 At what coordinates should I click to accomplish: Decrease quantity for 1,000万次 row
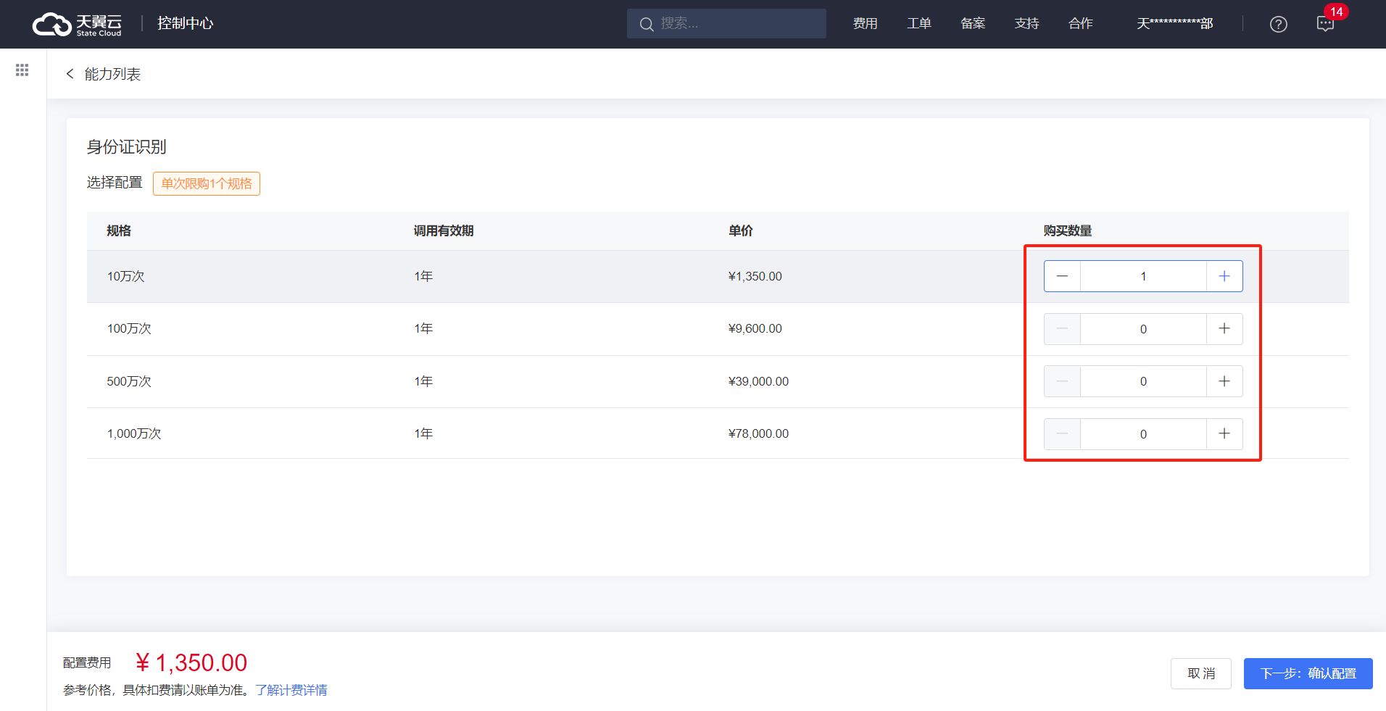tap(1062, 434)
